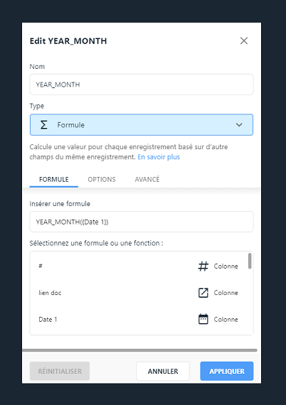
Task: Select the Date 1 entry name
Action: [48, 320]
